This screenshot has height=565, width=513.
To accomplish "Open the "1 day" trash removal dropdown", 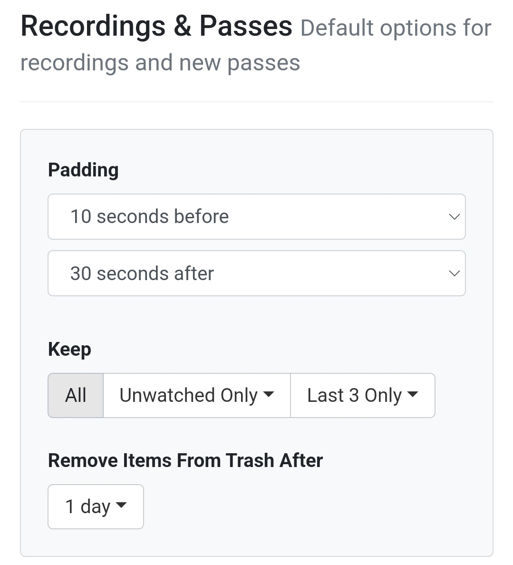I will (x=95, y=507).
